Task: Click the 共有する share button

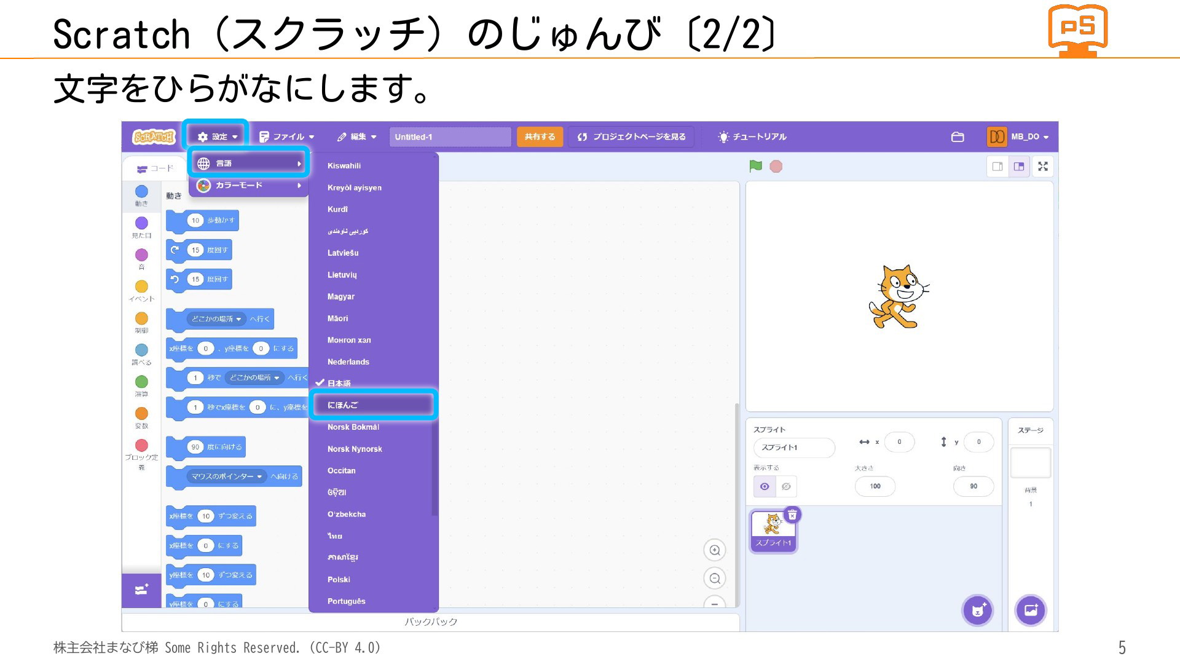Action: 540,136
